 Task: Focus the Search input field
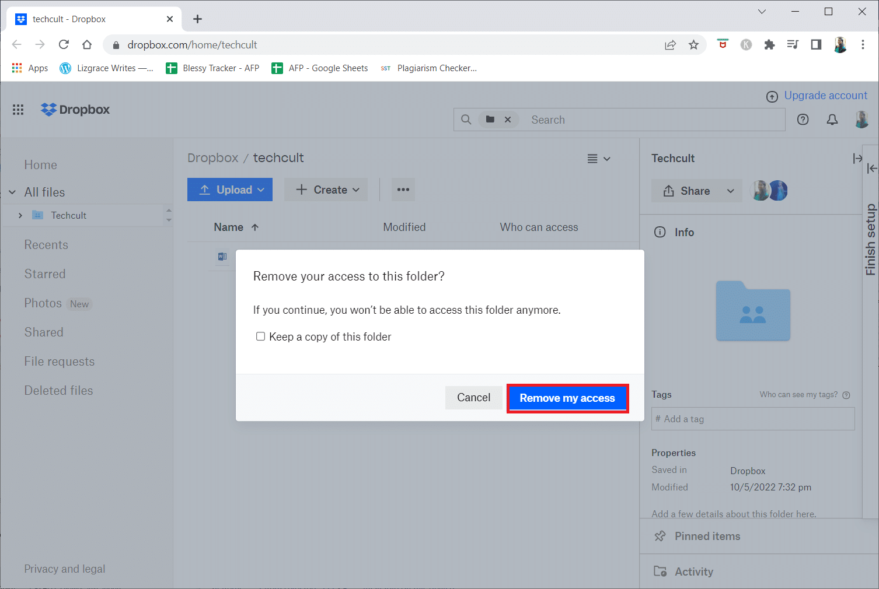(x=654, y=120)
